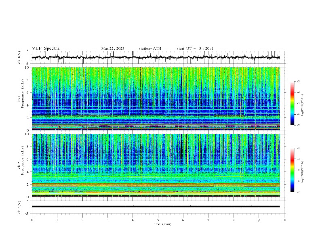This screenshot has width=320, height=247.
Task: Click time axis tick label "8"
Action: [x=234, y=220]
